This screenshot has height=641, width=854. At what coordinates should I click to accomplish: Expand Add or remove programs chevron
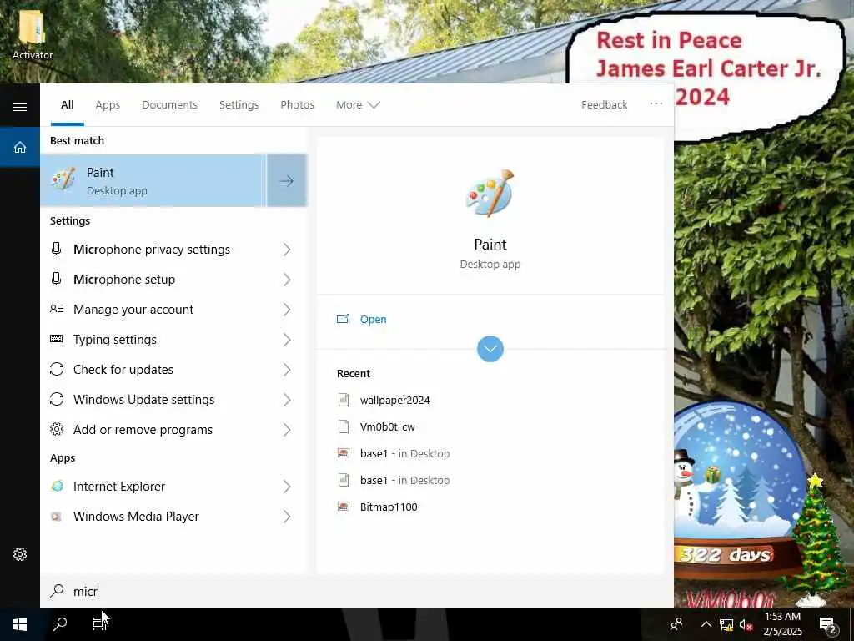click(287, 430)
